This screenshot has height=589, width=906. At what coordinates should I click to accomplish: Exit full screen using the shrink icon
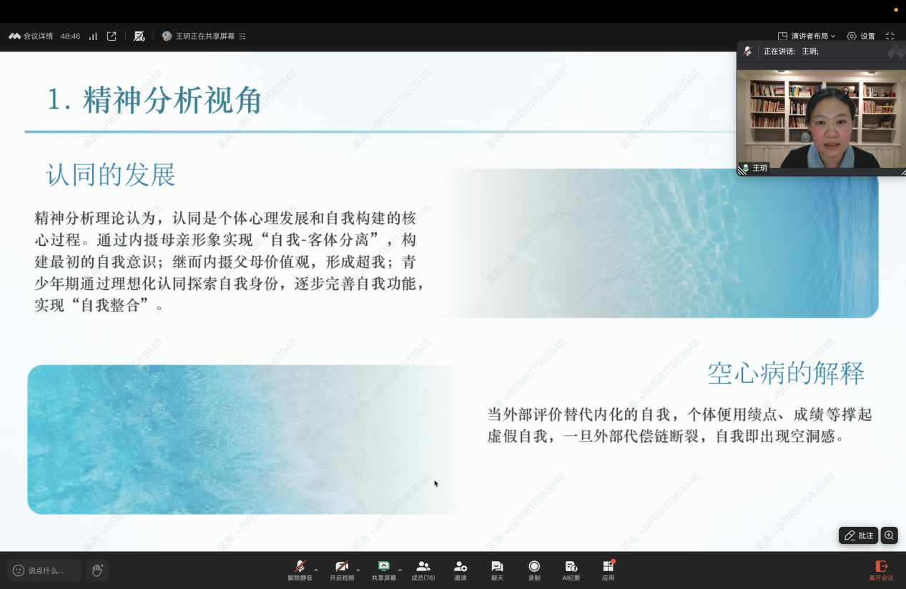[x=890, y=36]
